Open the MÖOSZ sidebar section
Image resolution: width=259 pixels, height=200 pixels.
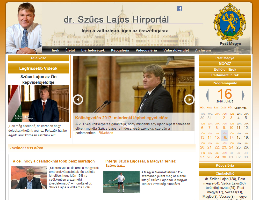point(225,63)
